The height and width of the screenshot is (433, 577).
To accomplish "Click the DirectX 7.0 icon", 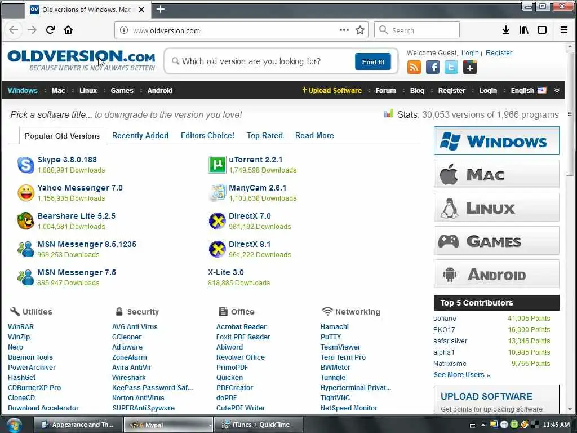I will click(x=217, y=221).
